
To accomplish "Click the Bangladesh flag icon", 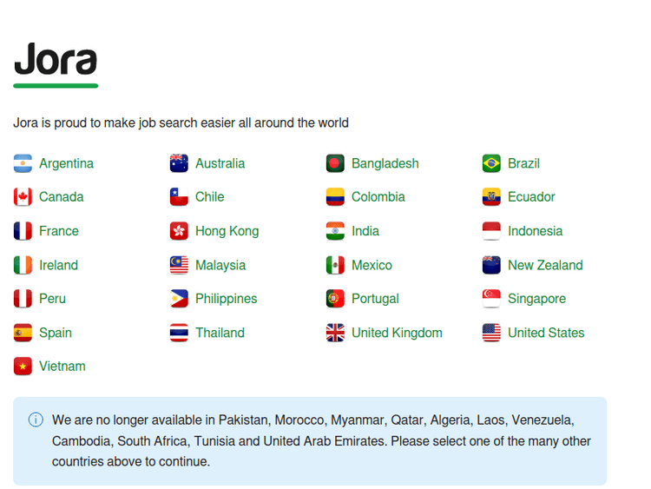I will pyautogui.click(x=335, y=163).
